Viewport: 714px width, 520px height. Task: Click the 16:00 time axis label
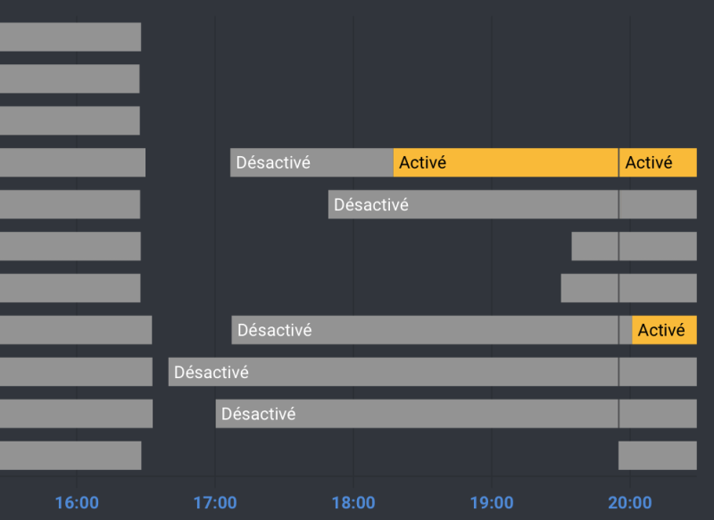[77, 502]
